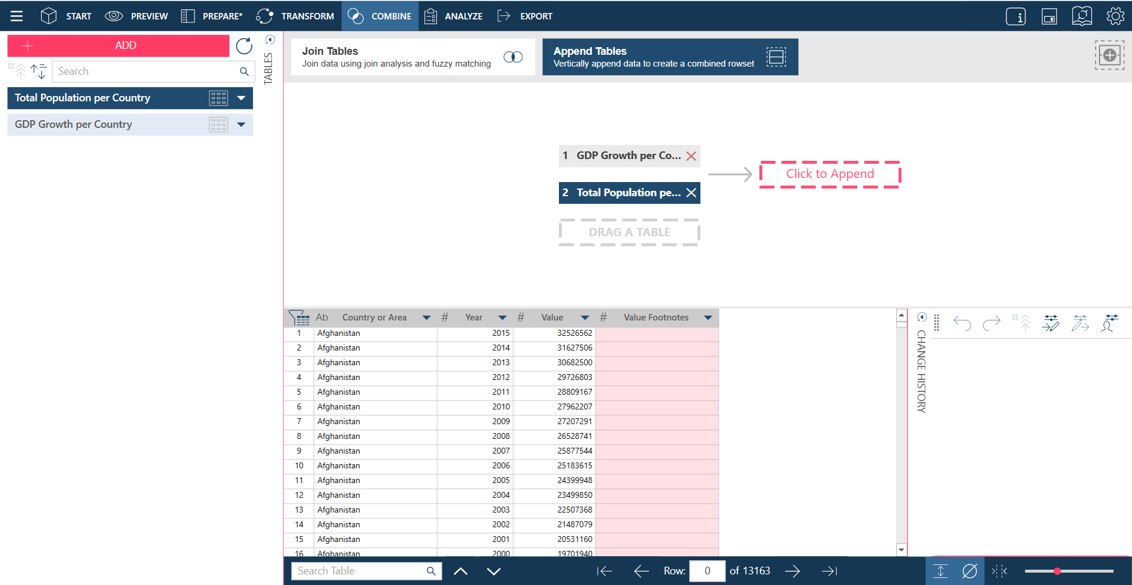Open Value Footnotes column dropdown
The width and height of the screenshot is (1132, 585).
coord(708,318)
